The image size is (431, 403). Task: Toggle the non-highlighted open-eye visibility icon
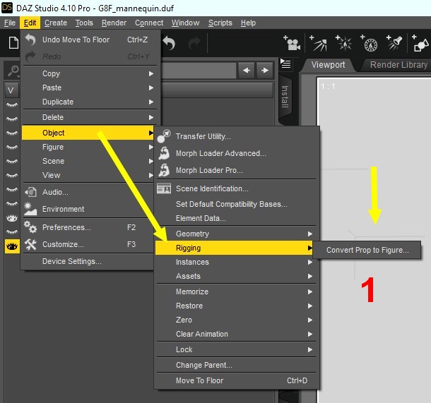pyautogui.click(x=12, y=218)
